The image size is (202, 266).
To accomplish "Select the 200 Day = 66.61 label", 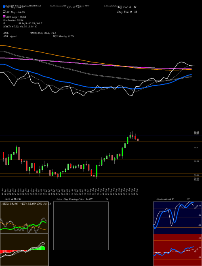I will click(x=16, y=17).
